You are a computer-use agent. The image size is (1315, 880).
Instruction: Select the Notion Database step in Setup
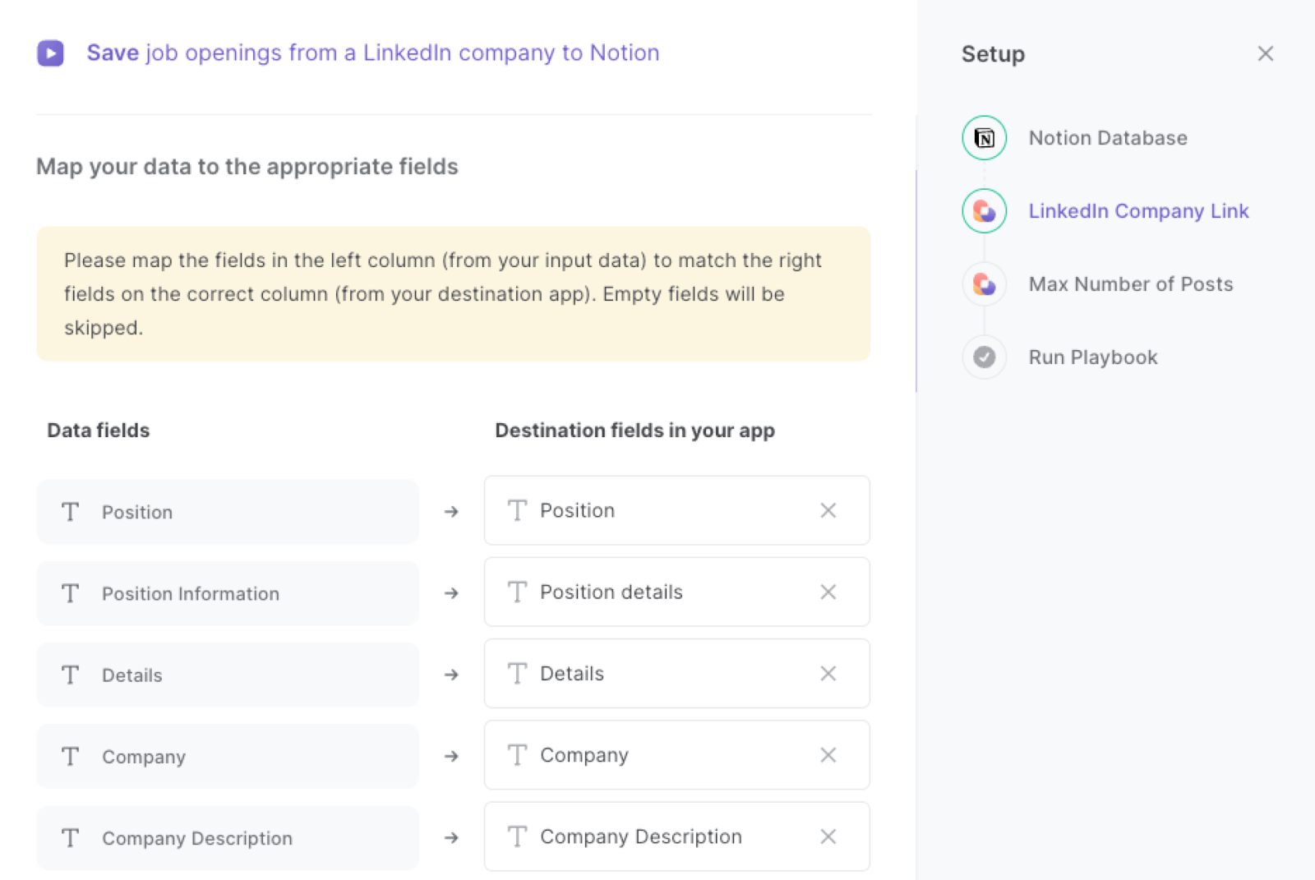coord(1107,137)
